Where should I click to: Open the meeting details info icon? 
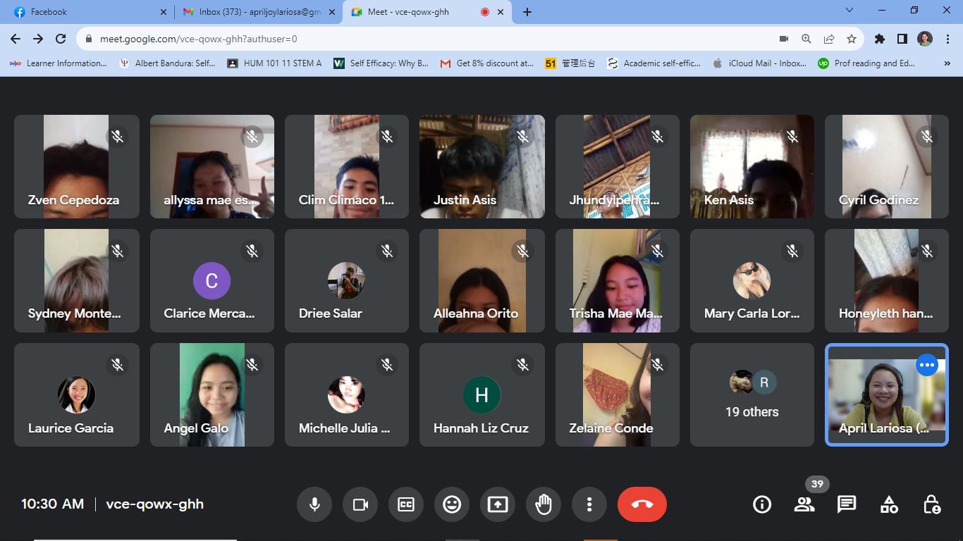click(761, 504)
